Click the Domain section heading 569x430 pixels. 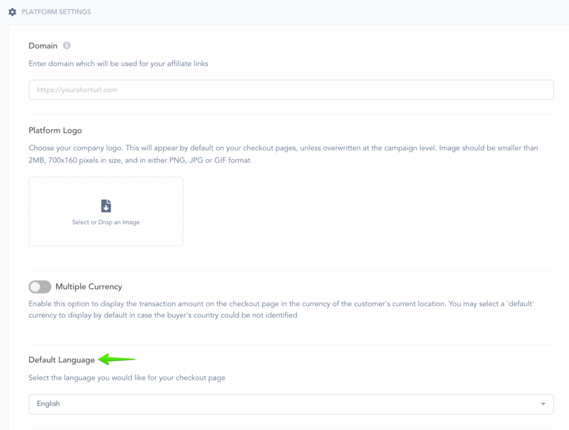[x=43, y=45]
